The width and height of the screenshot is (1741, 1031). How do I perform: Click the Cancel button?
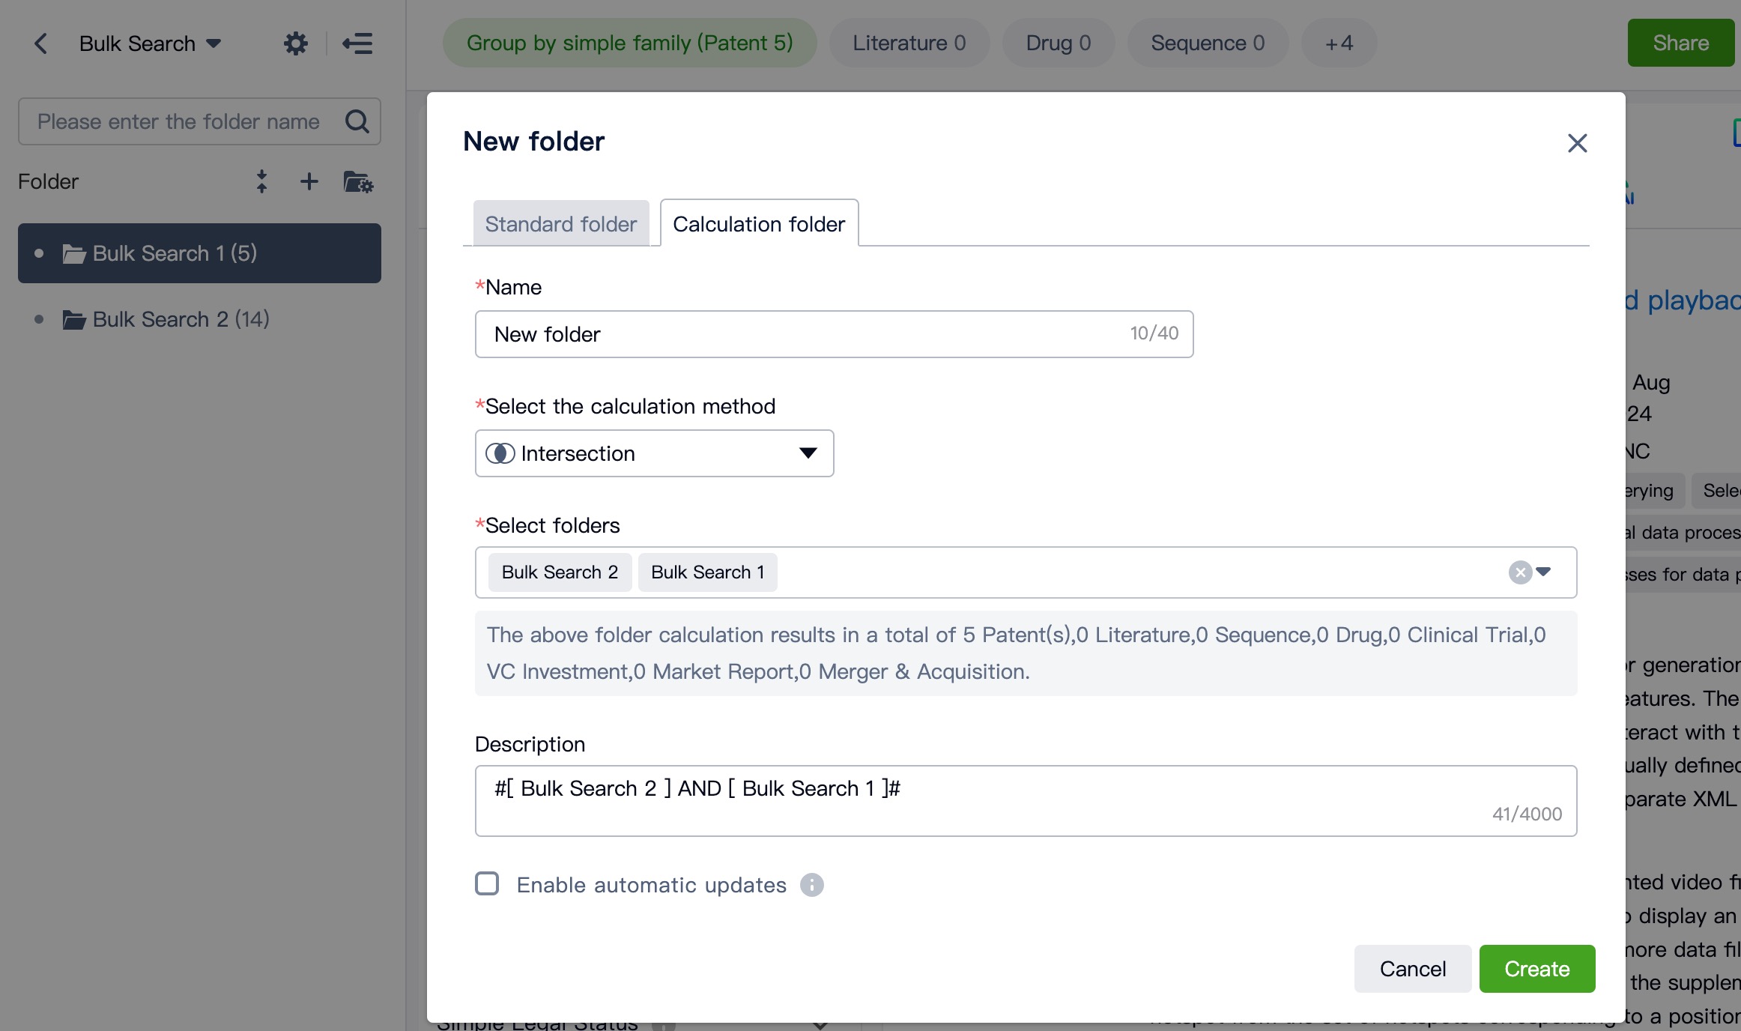tap(1412, 969)
